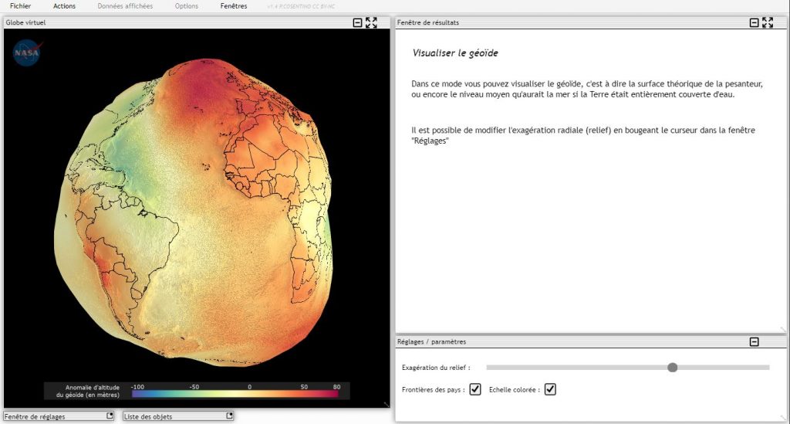The image size is (790, 424).
Task: Collapse the Fenêtre de résultats panel
Action: tap(754, 23)
